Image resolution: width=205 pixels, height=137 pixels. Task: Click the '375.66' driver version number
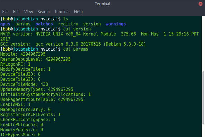click(x=128, y=34)
